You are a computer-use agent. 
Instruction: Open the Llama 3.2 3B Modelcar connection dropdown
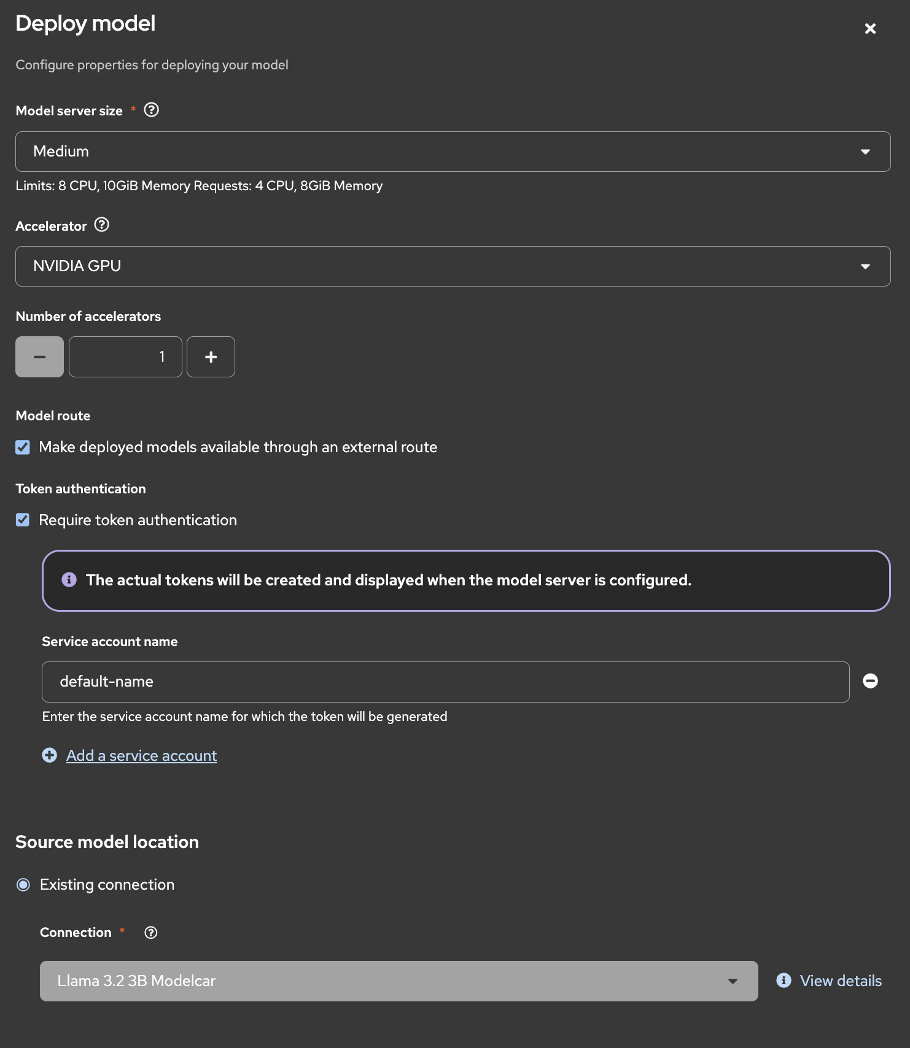click(399, 981)
